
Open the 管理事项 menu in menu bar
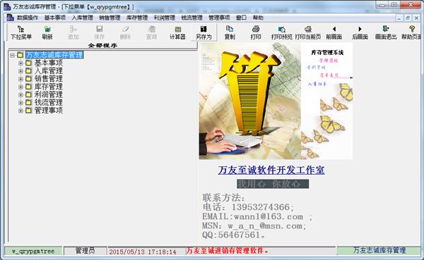219,18
